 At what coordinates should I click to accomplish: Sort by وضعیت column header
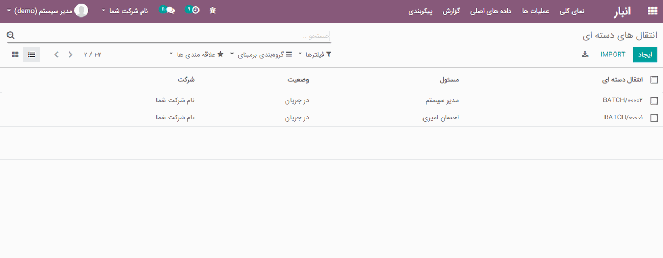click(299, 80)
